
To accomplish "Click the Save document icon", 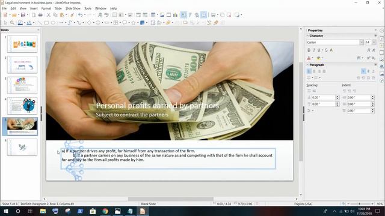I will pos(23,15).
